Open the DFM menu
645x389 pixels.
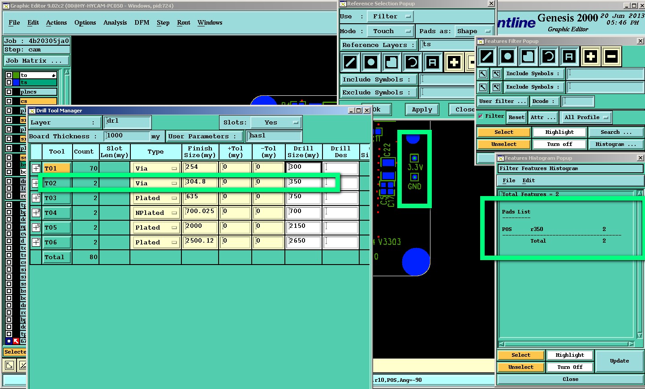(142, 22)
